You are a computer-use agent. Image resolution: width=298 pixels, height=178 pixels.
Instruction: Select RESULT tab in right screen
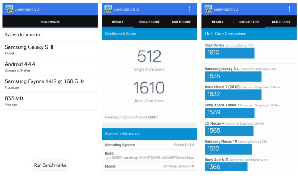217,22
